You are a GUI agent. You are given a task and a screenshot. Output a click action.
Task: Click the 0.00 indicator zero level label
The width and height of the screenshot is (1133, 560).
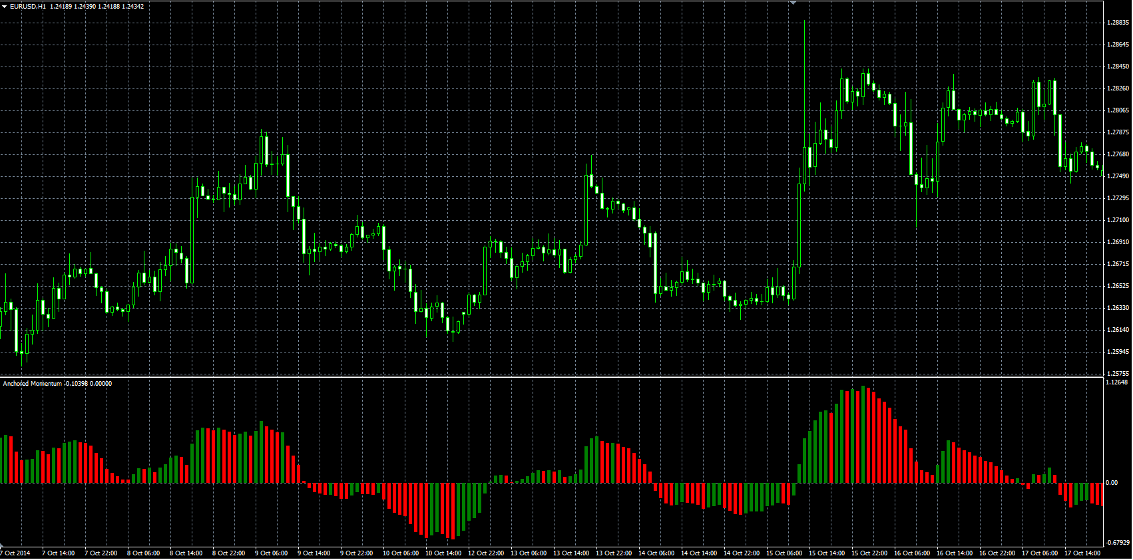click(x=1112, y=483)
